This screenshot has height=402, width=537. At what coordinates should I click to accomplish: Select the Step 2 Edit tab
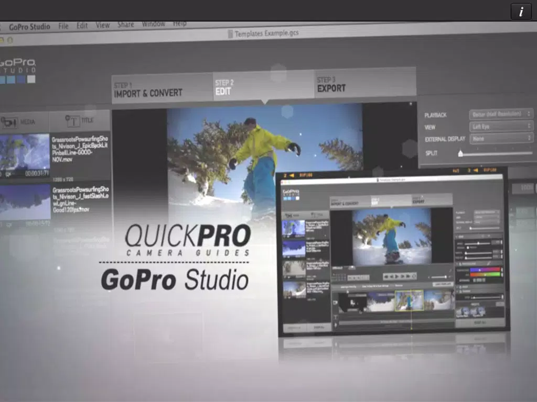[x=263, y=86]
